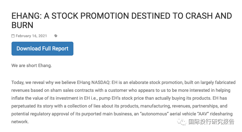Click the sentence "We are short Ehang."
242x132 pixels.
pos(32,66)
